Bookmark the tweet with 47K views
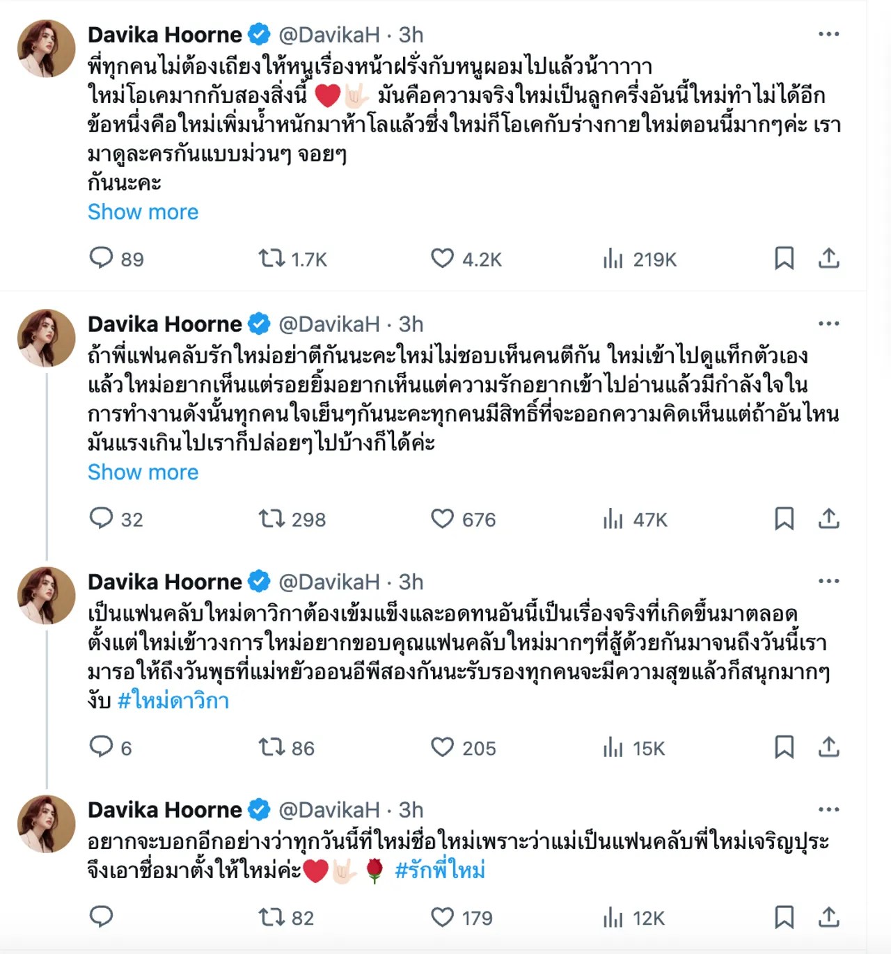Screen dimensions: 891x954 (x=784, y=518)
